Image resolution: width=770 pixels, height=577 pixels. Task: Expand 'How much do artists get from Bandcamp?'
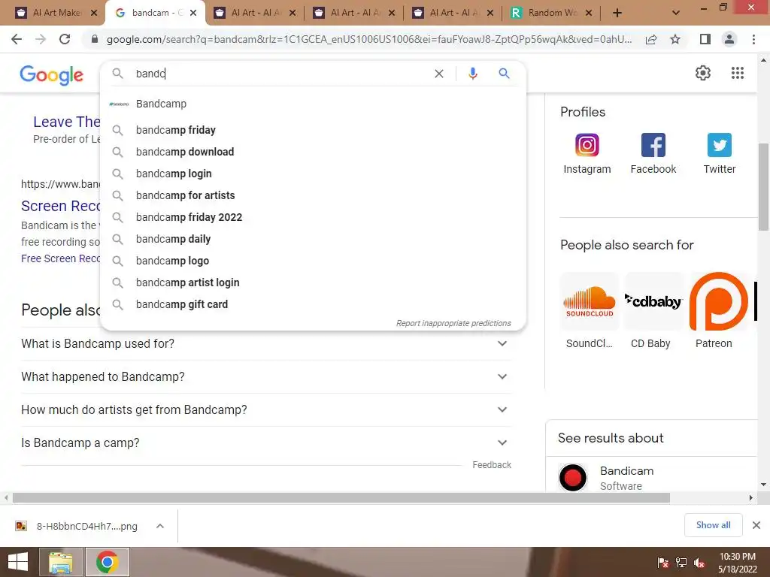coord(266,409)
